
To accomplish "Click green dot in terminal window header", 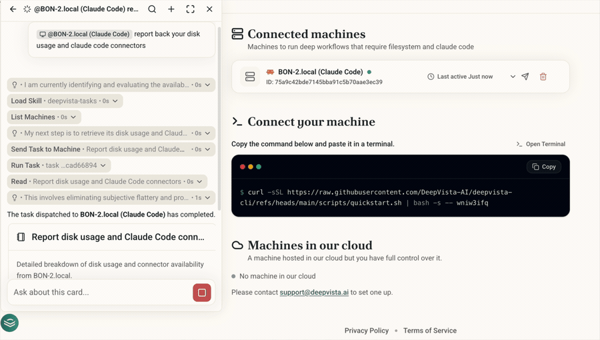I will click(259, 167).
